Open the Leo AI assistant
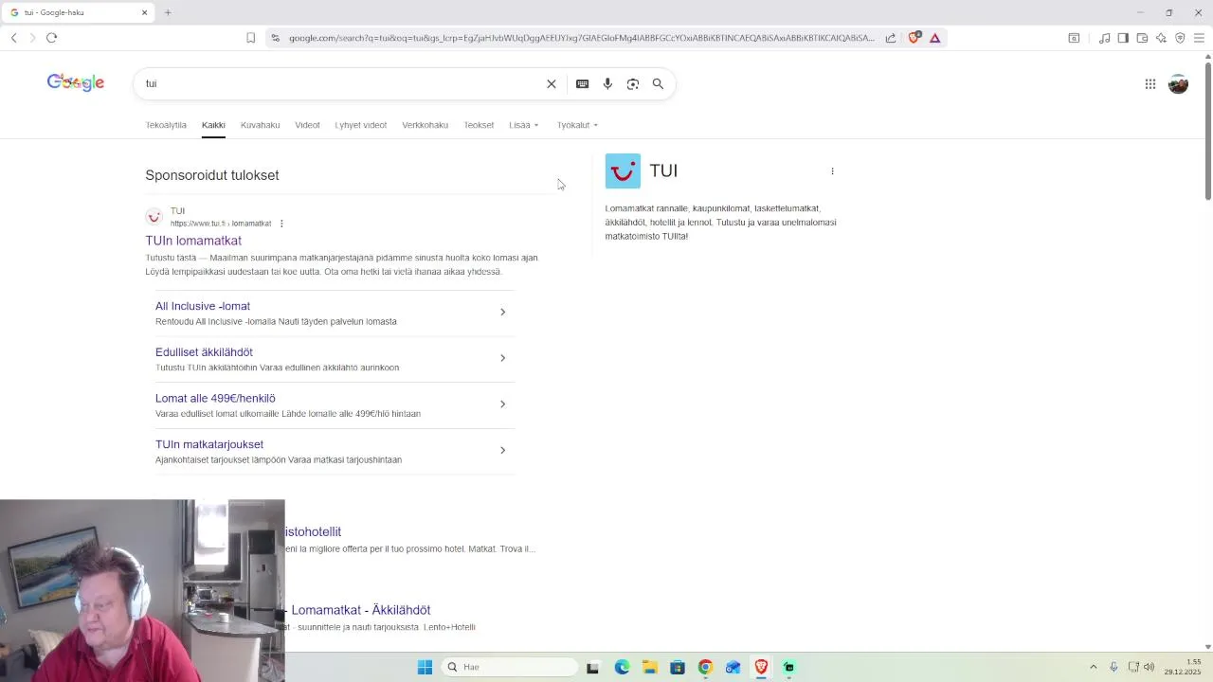Screen dimensions: 1213x682 click(1161, 38)
